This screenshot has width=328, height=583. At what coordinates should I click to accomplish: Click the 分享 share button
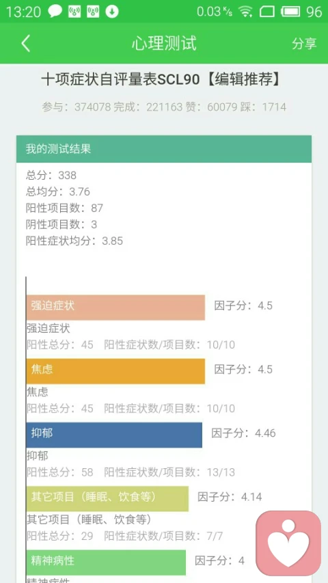click(x=304, y=44)
